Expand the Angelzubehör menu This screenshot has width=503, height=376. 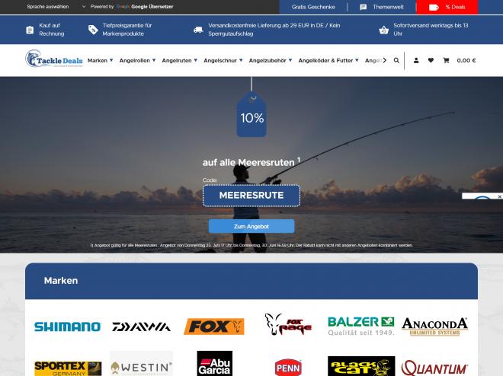pyautogui.click(x=271, y=60)
